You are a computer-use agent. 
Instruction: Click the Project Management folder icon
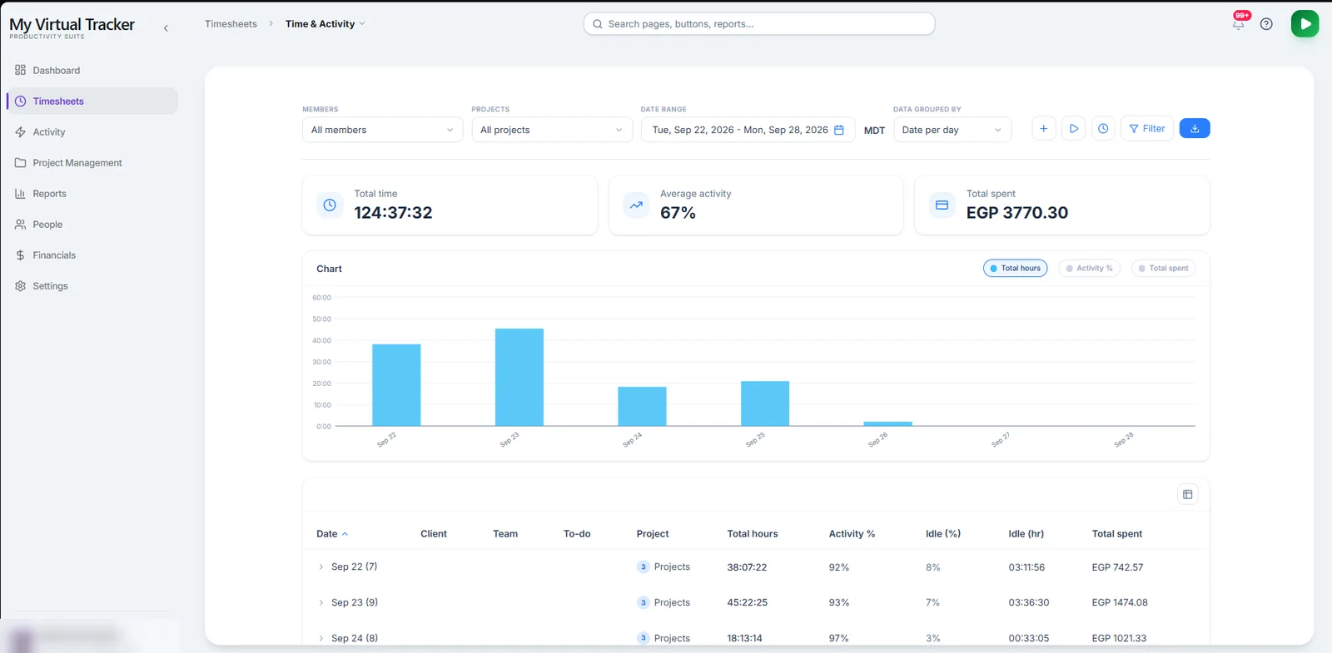coord(20,163)
